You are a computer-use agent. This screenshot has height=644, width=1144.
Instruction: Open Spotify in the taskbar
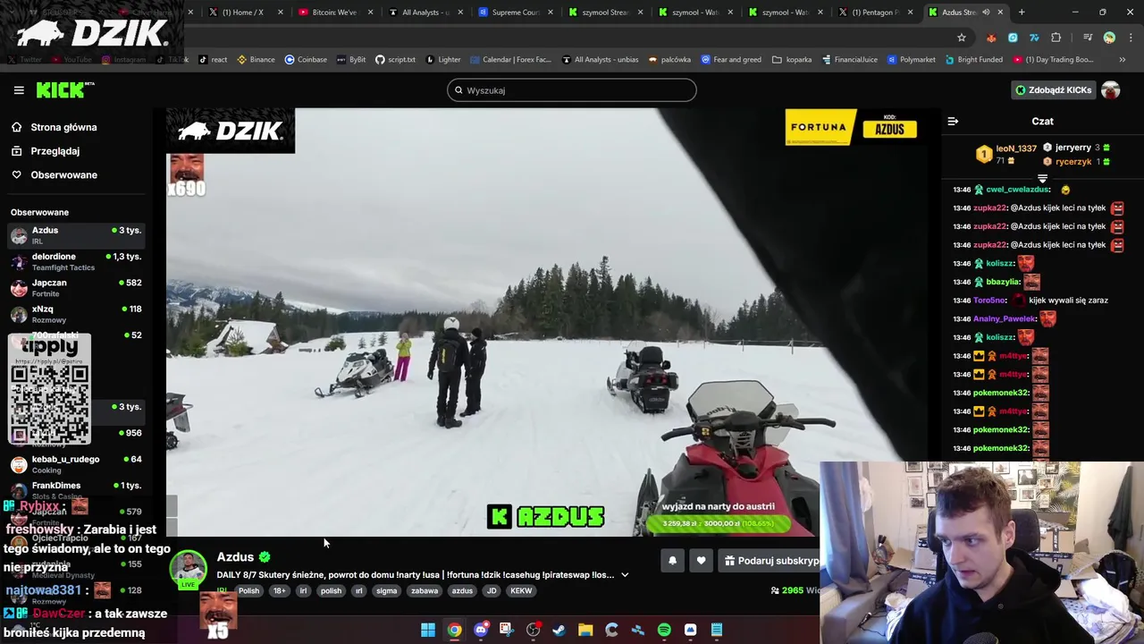(664, 630)
